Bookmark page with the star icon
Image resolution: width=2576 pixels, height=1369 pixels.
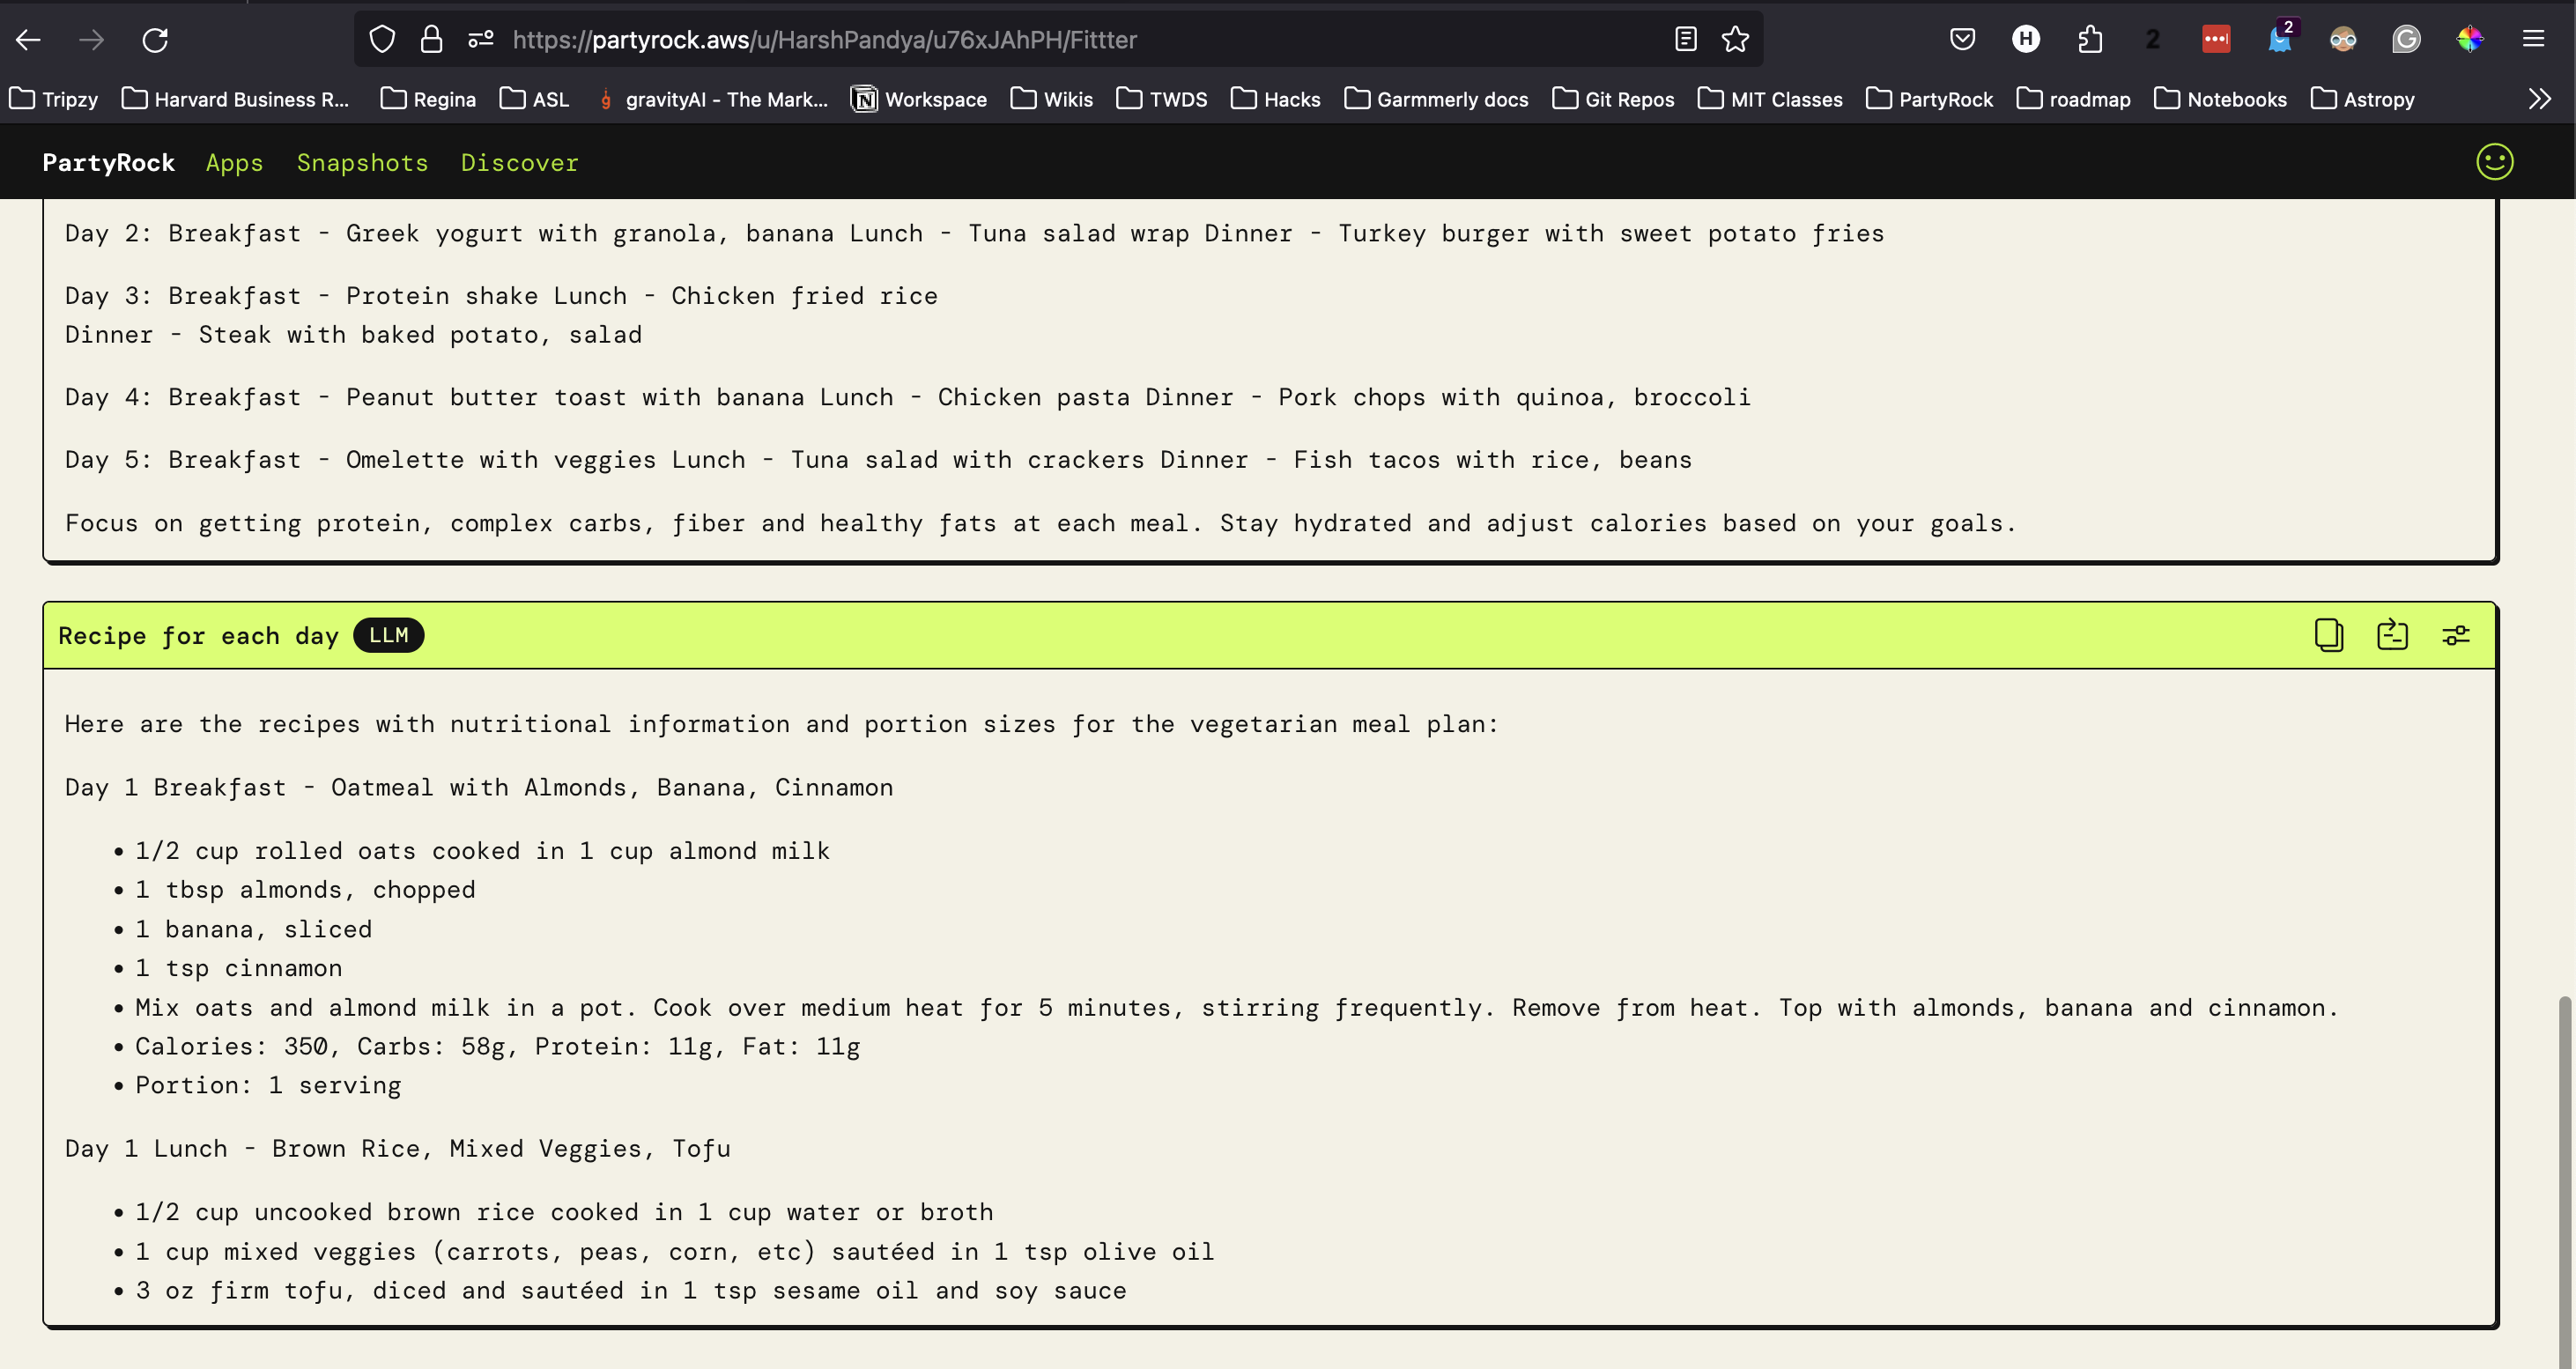[x=1735, y=40]
